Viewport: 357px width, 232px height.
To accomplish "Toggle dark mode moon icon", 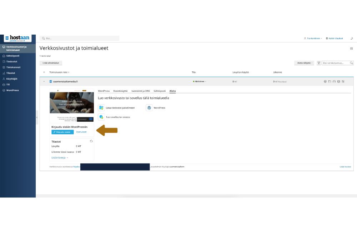I will (x=351, y=38).
